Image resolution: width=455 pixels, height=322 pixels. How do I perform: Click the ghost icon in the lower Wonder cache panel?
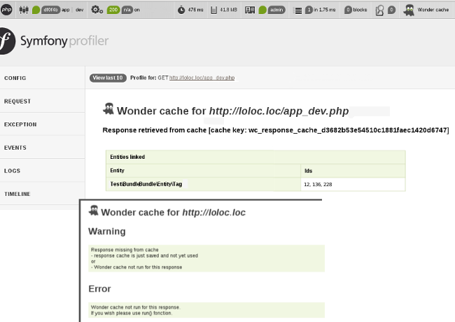(93, 211)
